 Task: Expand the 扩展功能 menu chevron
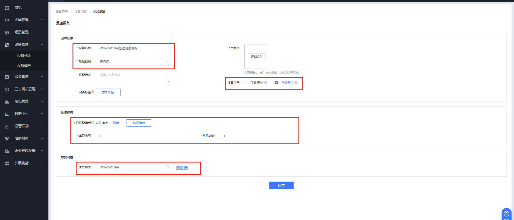point(42,163)
